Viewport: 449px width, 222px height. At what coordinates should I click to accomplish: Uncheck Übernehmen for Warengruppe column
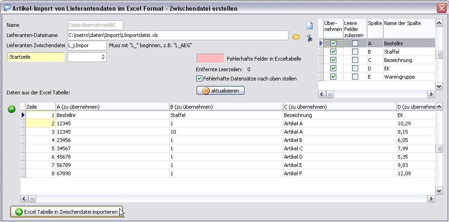(x=333, y=77)
